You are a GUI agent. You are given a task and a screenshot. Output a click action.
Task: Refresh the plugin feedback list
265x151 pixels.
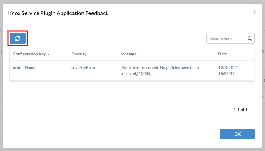coord(18,39)
